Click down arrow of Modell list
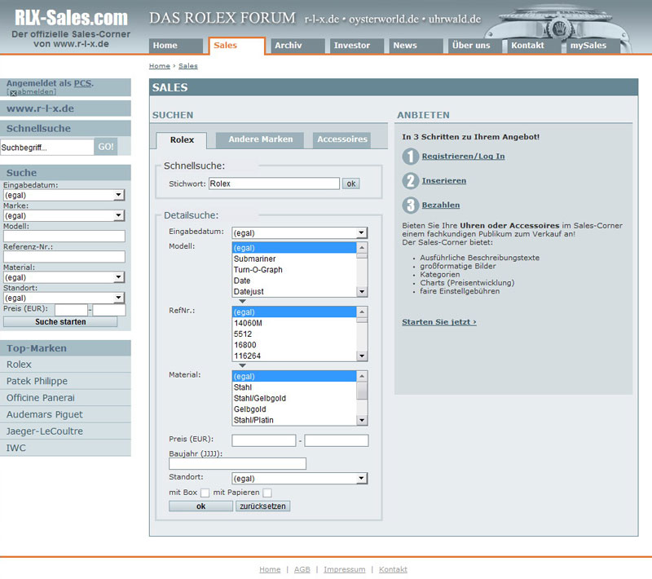This screenshot has height=579, width=652. coord(362,292)
